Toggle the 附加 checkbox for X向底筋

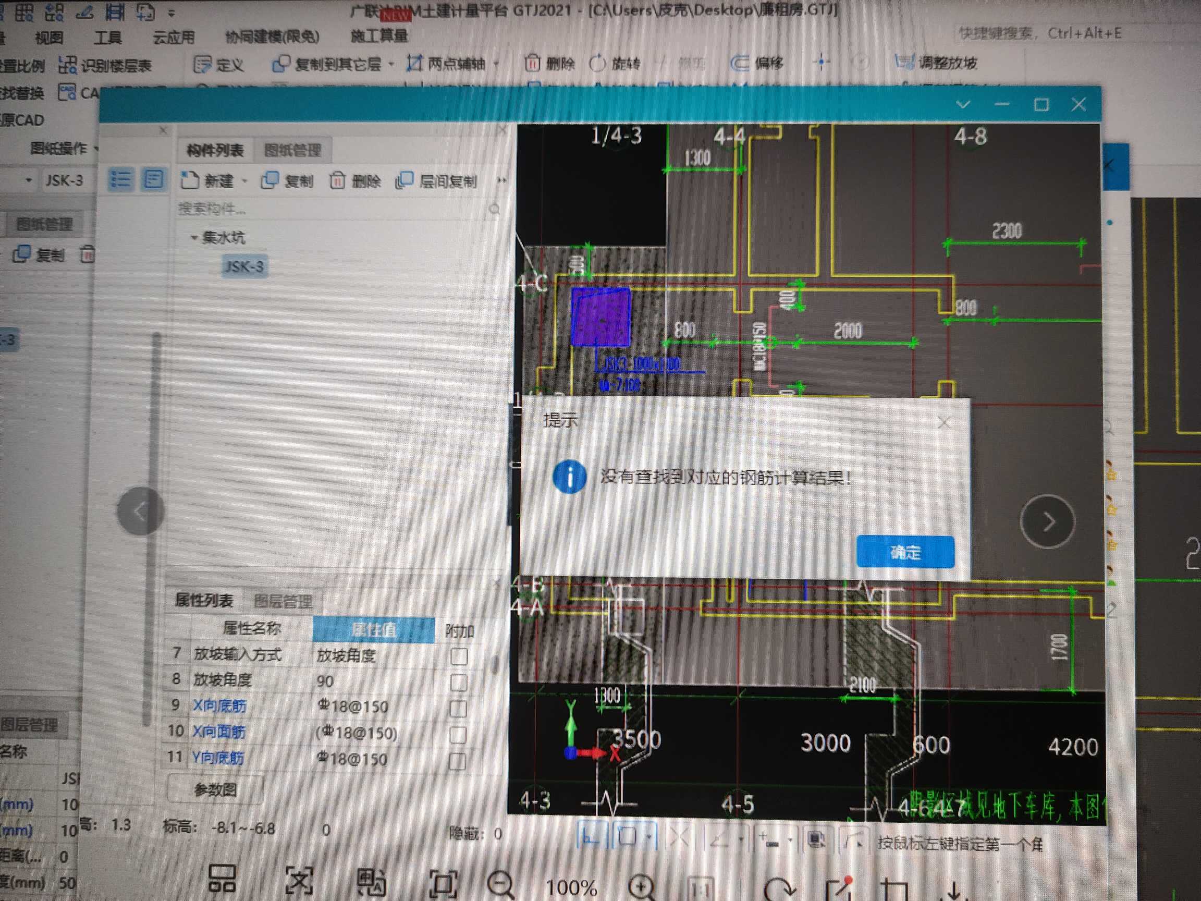(458, 708)
